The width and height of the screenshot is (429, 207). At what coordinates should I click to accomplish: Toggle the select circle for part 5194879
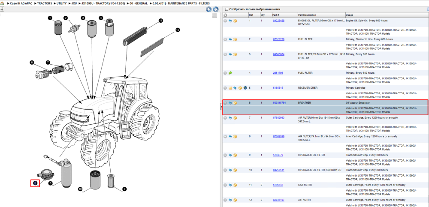(x=226, y=155)
